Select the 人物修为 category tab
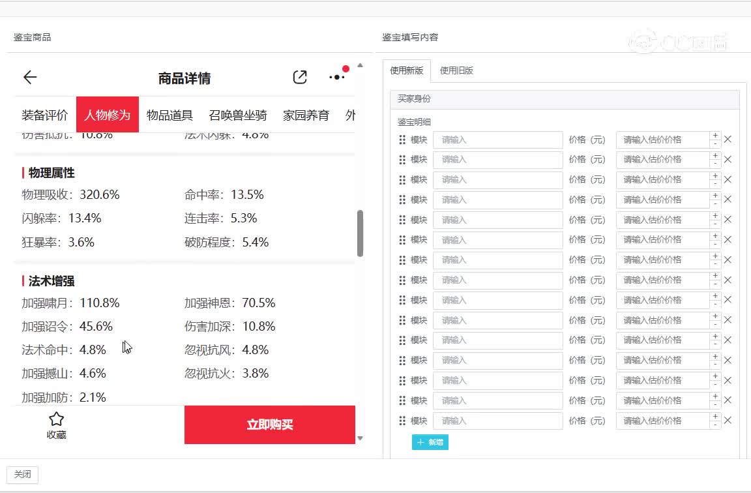The image size is (751, 493). pyautogui.click(x=108, y=115)
